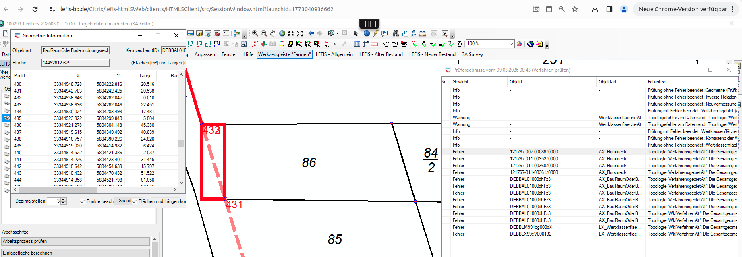
Task: Click the Arbeitsprozess prüfen button
Action: (x=75, y=241)
